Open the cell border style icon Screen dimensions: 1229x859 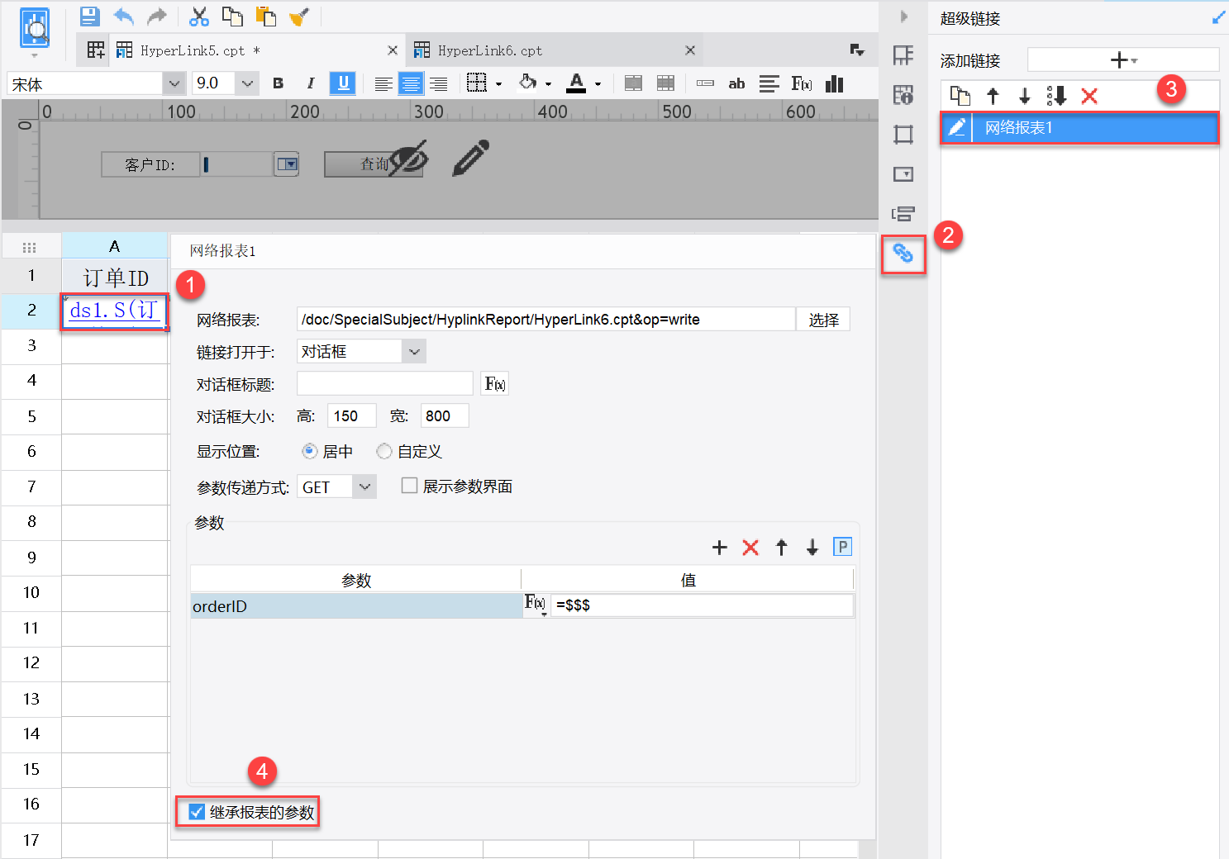point(477,83)
